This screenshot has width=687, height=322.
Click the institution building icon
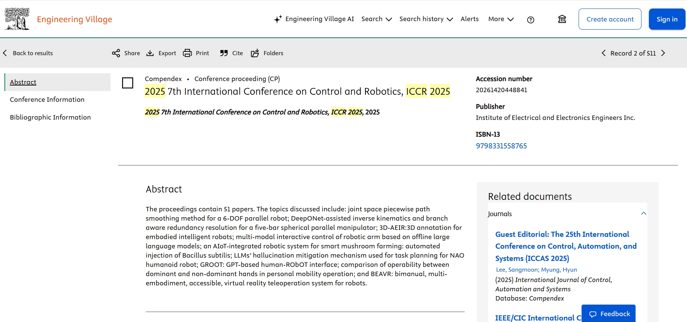pos(562,19)
